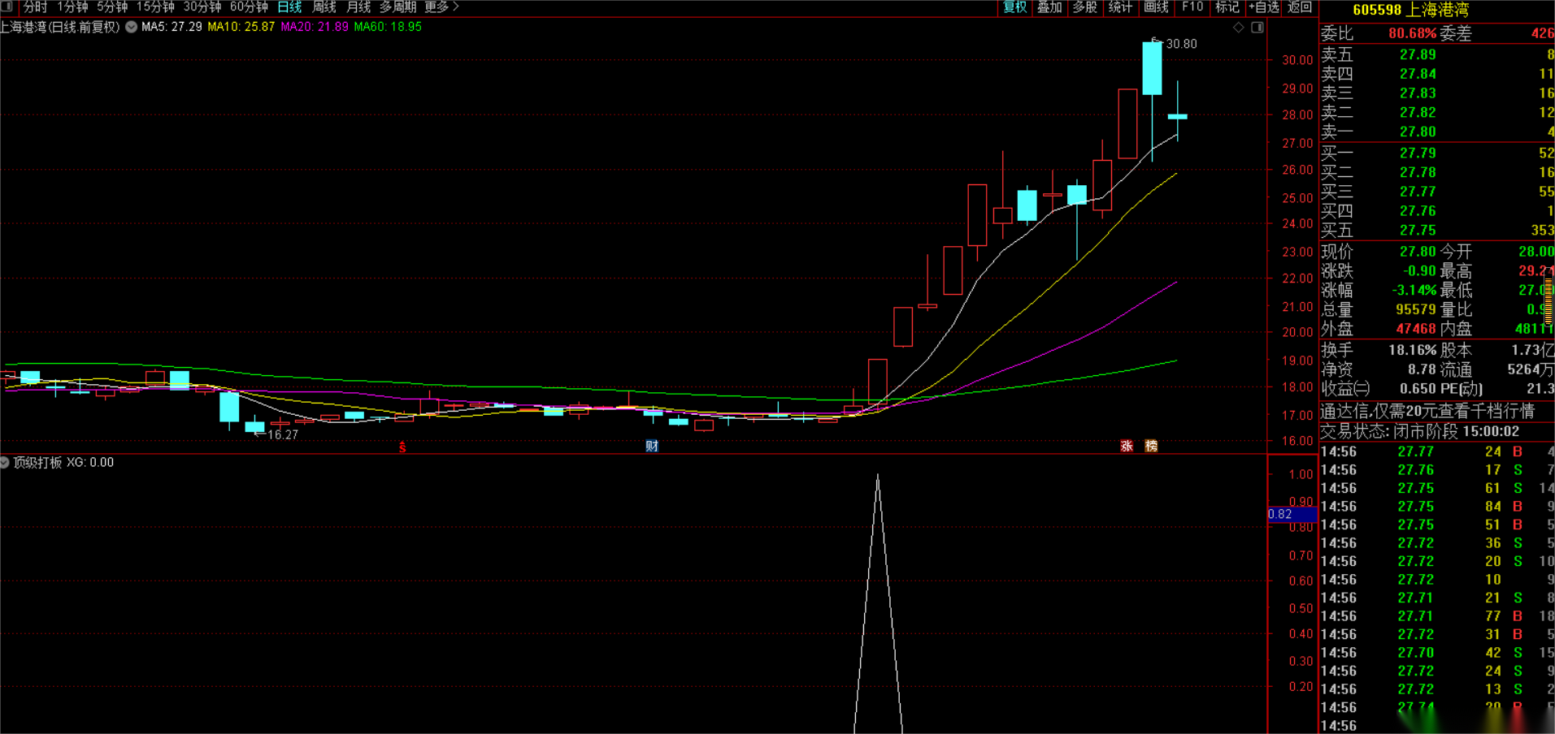
Task: Open the 财 financial report marker
Action: 652,446
